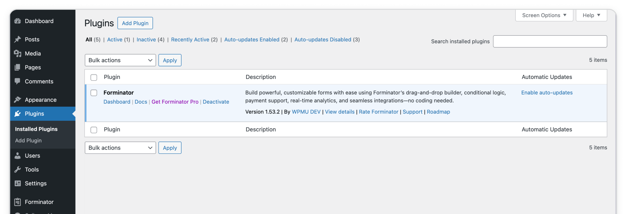
Task: Click the Appearance paintbrush icon
Action: [18, 100]
